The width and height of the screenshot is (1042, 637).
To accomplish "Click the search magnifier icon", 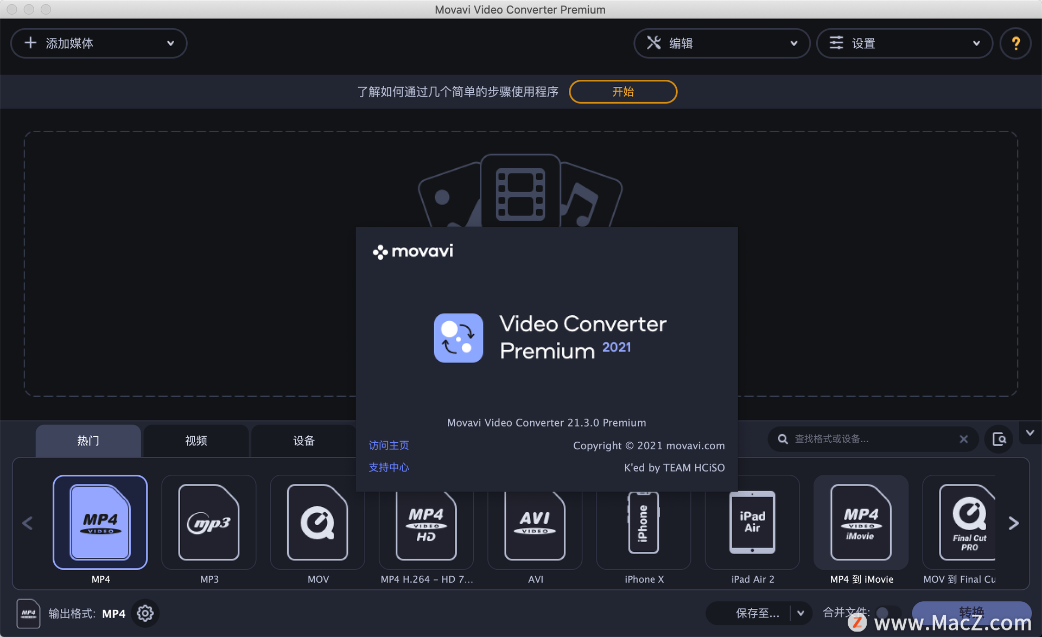I will click(783, 439).
